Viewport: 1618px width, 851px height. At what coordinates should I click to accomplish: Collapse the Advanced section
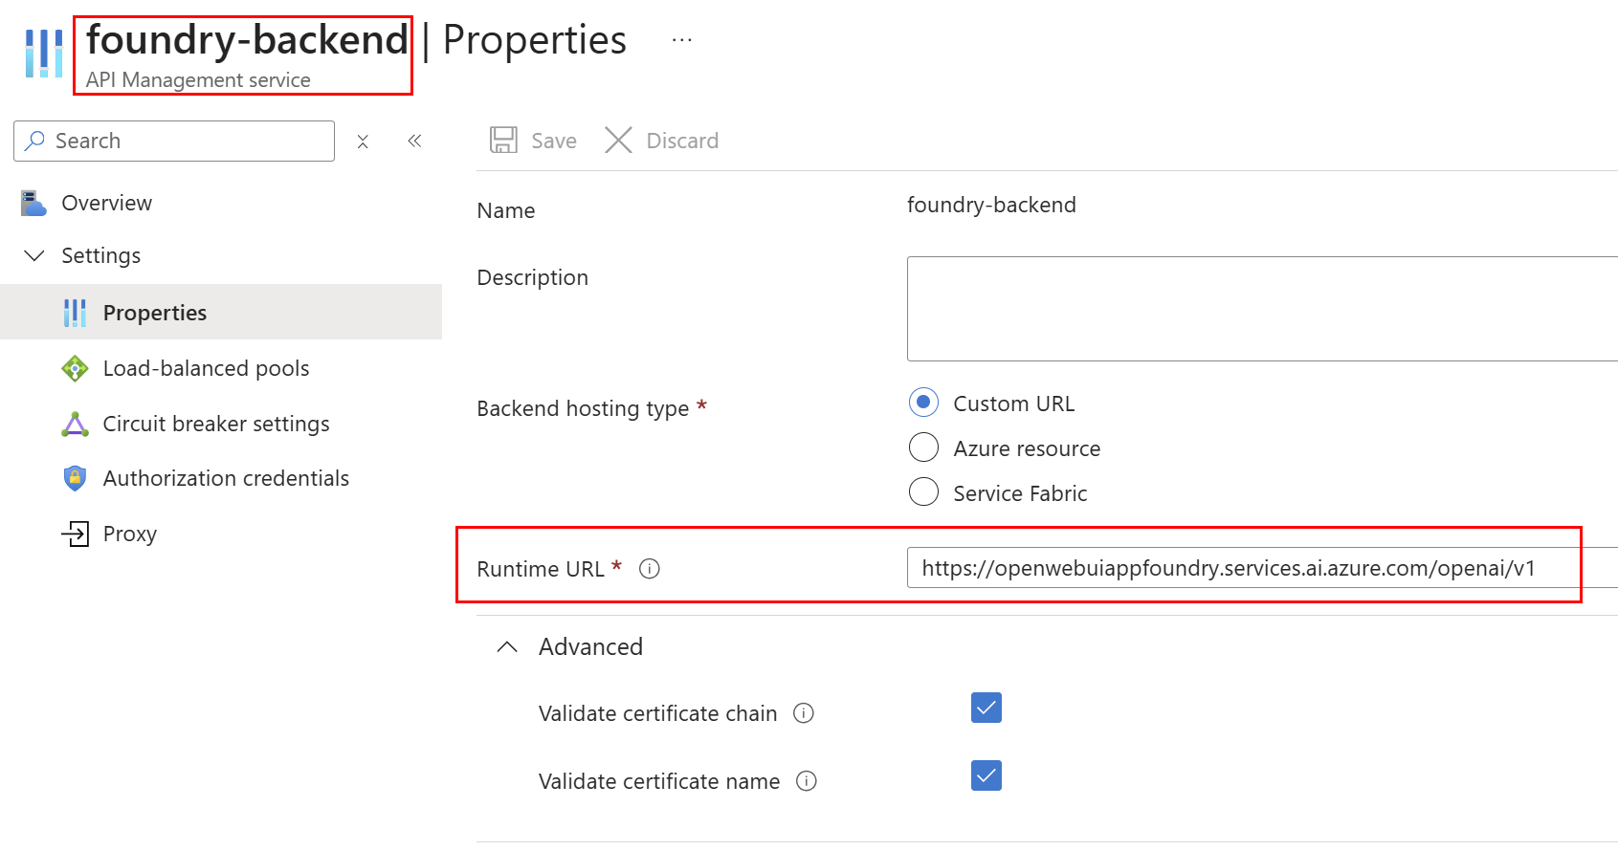coord(507,647)
